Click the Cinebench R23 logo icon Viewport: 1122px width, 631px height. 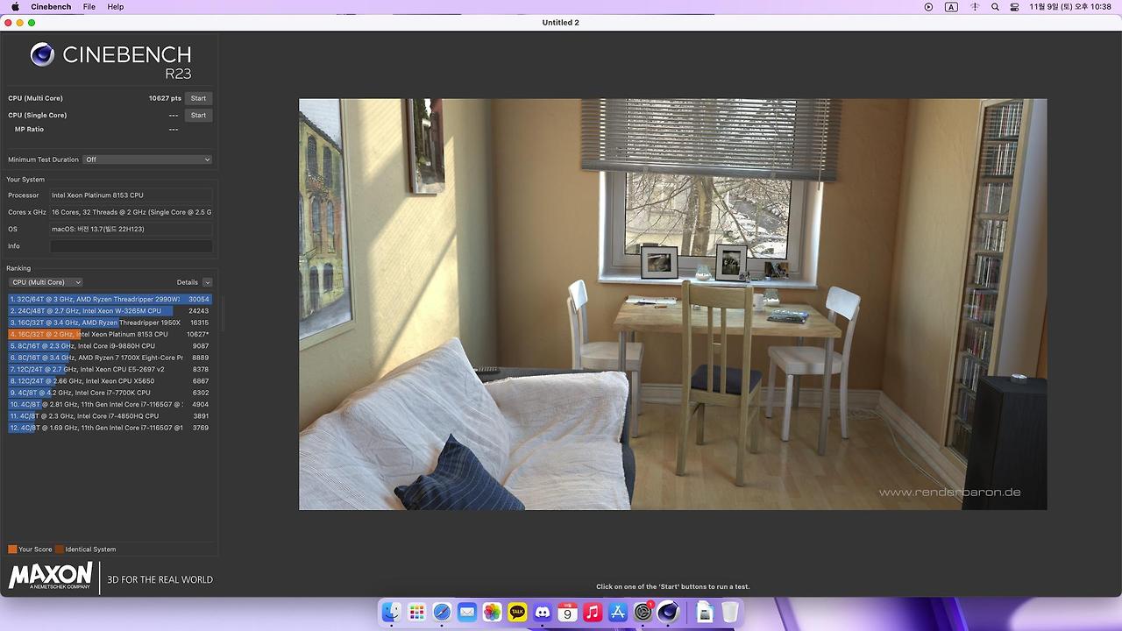42,55
